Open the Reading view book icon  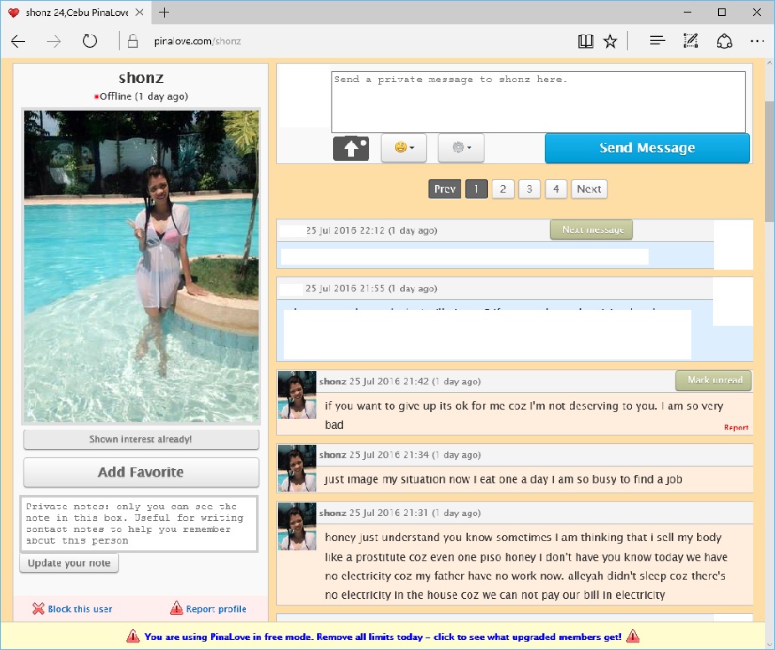click(x=585, y=41)
